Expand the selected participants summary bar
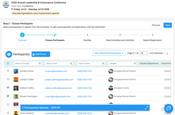This screenshot has width=175, height=115. coord(147,108)
